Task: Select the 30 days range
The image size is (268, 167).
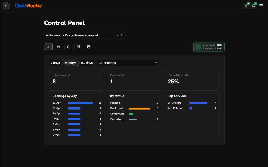Action: [x=70, y=63]
